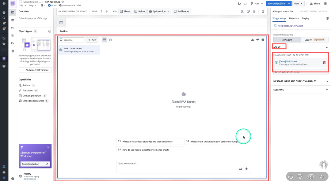Image resolution: width=331 pixels, height=181 pixels.
Task: Open the gift box icon in dark sidebar
Action: click(4, 29)
